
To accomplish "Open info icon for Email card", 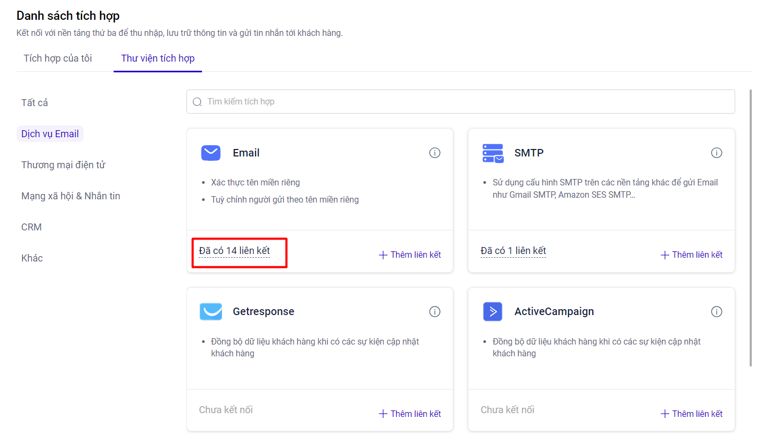I will [x=435, y=153].
